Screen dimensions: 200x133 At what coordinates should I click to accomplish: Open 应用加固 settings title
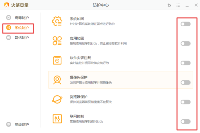coord(77,38)
